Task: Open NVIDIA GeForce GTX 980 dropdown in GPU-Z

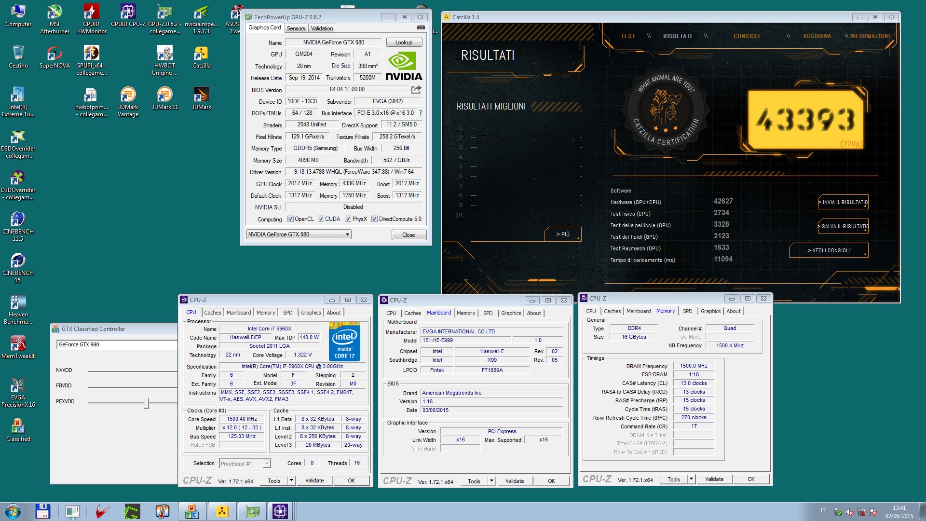Action: pos(299,234)
